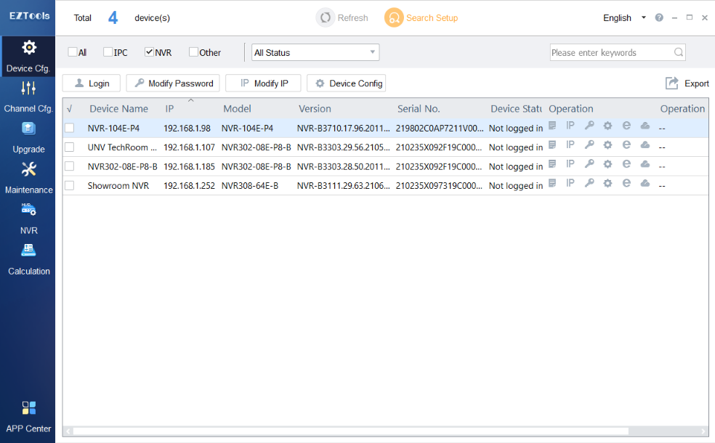The height and width of the screenshot is (443, 715).
Task: Click the key password icon for UNV TechRoom row
Action: 589,145
